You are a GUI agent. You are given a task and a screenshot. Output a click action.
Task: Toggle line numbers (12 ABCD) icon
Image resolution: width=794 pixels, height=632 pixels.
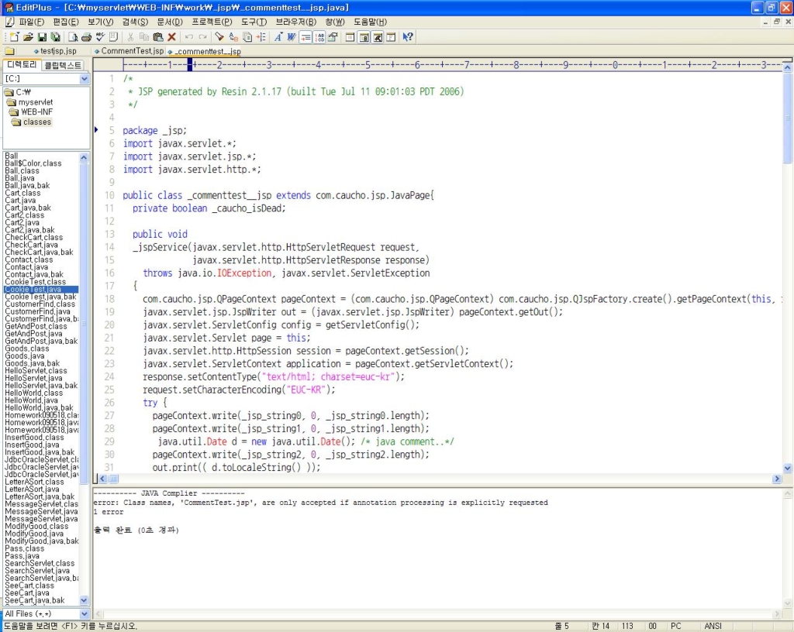tap(319, 37)
